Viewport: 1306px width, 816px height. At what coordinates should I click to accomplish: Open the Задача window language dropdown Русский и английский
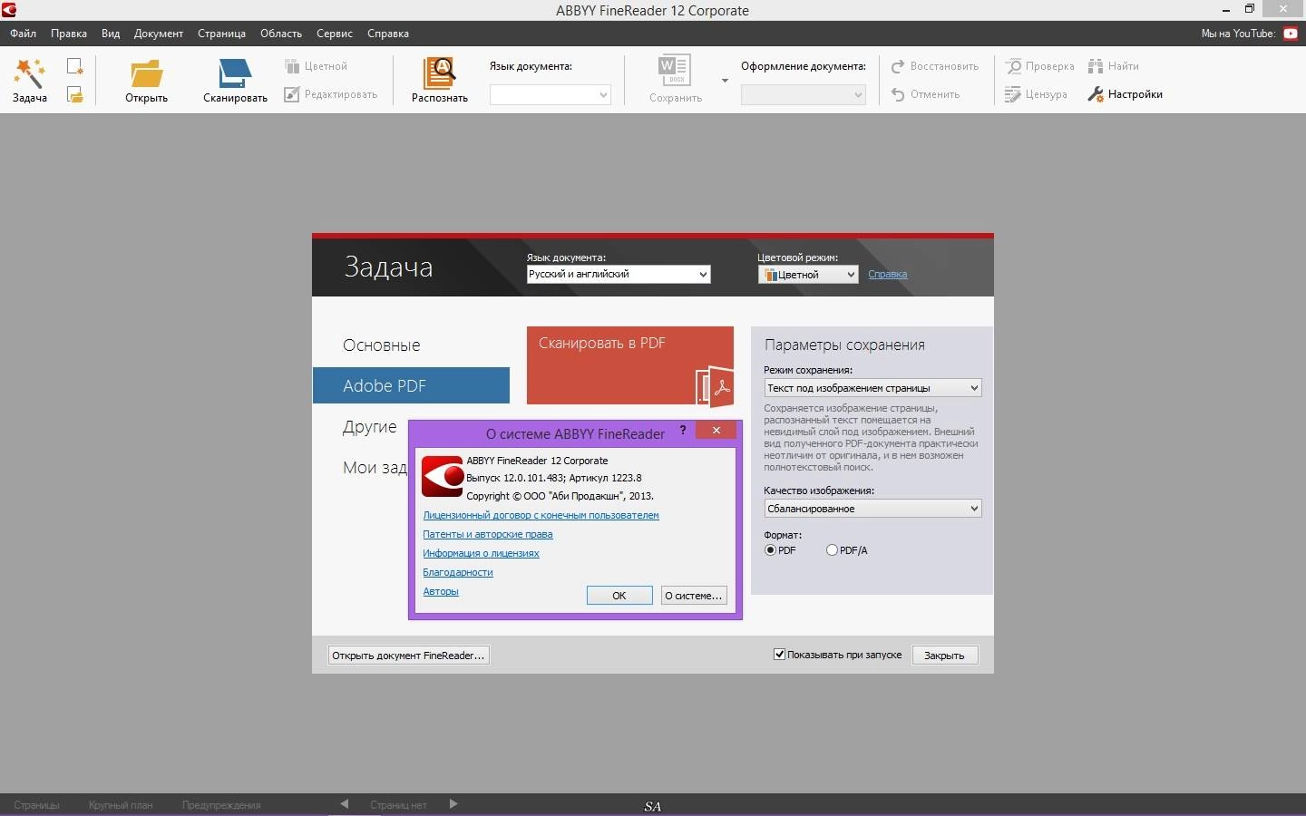point(619,274)
